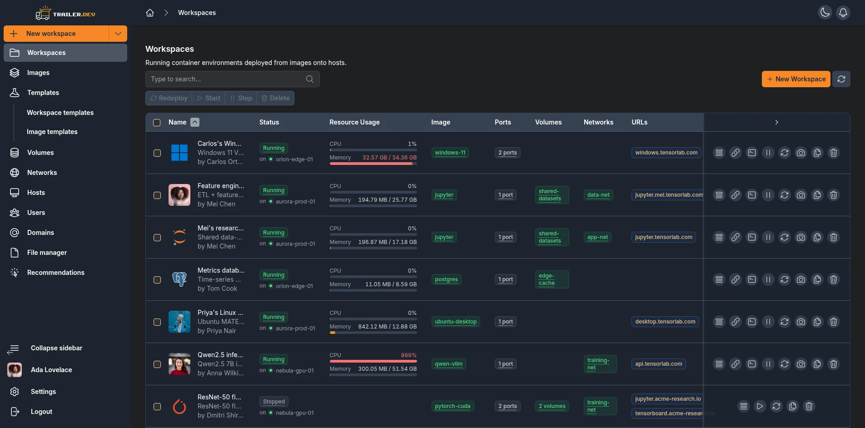Viewport: 865px width, 428px height.
Task: Open logs for Carlos's Win... workspace
Action: 719,153
